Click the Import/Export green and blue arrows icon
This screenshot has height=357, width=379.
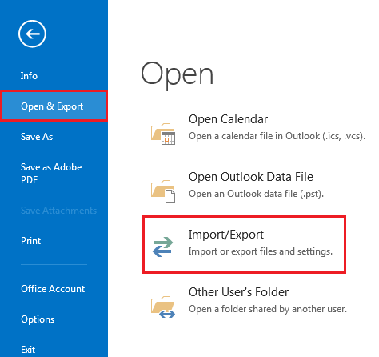click(x=163, y=247)
